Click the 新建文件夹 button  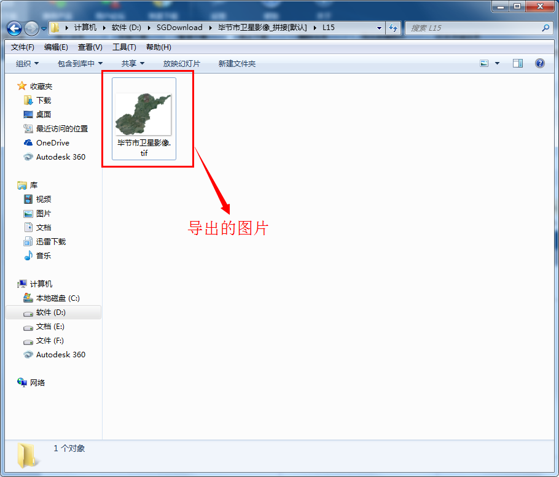click(237, 63)
